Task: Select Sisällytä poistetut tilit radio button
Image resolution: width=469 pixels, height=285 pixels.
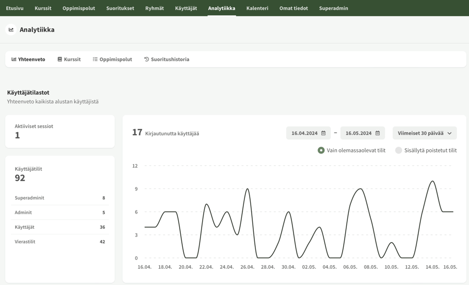Action: (398, 150)
